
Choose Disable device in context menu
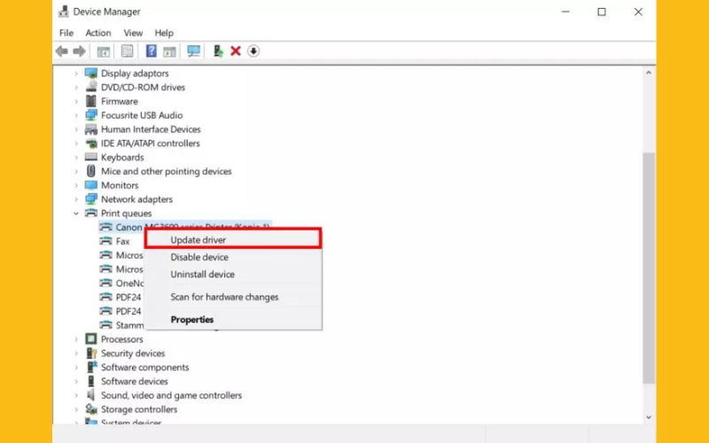tap(199, 257)
